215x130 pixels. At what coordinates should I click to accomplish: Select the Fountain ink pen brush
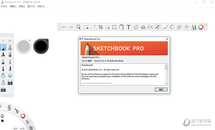coord(10,68)
